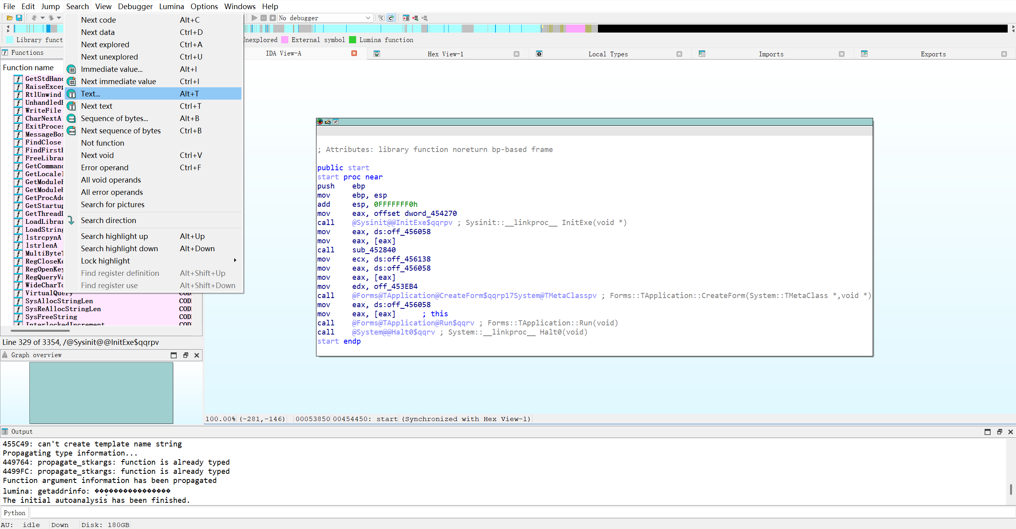The image size is (1016, 529).
Task: Open the Debugger menu
Action: 135,6
